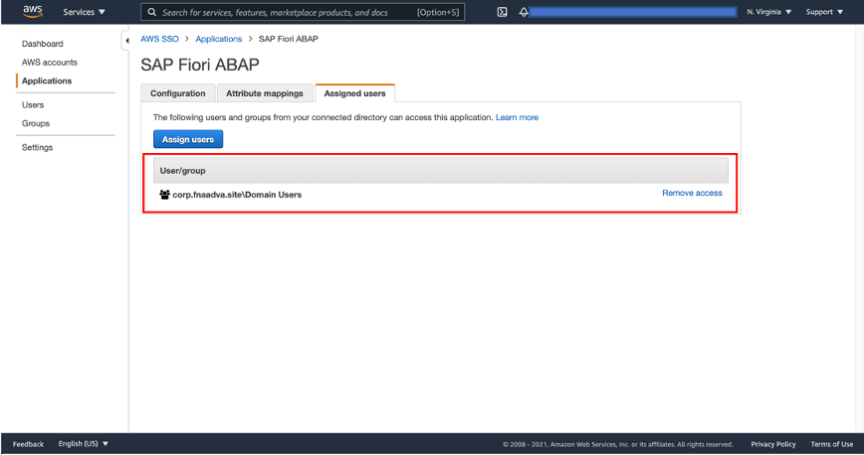Viewport: 864px width, 455px height.
Task: Switch to the Configuration tab
Action: (x=178, y=93)
